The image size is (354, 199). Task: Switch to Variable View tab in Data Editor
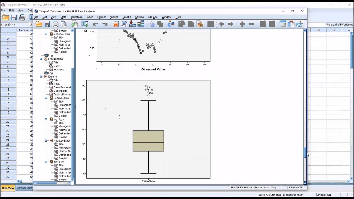24,188
